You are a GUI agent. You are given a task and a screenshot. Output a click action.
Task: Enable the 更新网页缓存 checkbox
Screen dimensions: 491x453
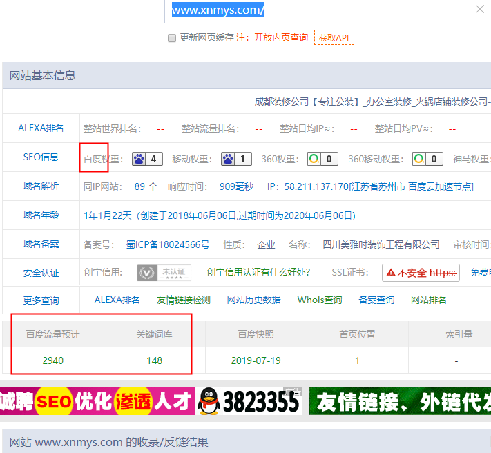coord(172,38)
